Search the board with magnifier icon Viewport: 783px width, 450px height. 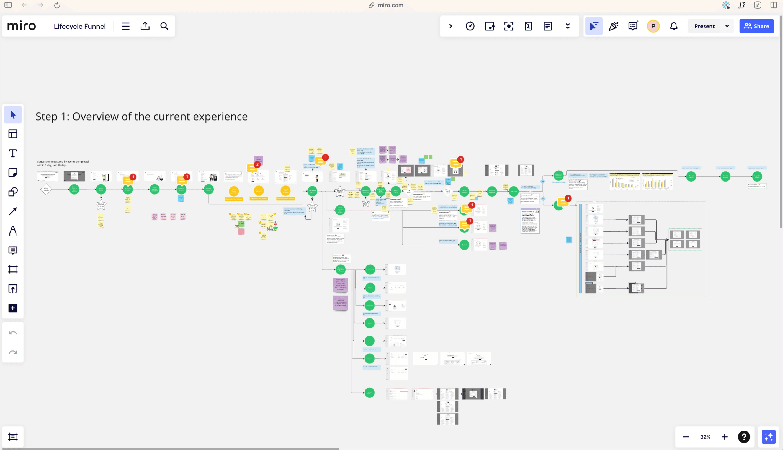click(164, 26)
